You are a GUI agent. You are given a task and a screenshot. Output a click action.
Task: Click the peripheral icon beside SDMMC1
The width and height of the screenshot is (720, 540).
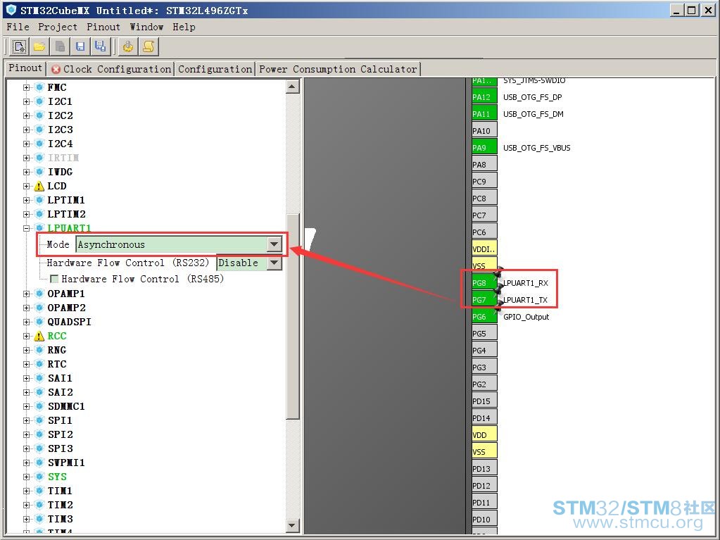(x=39, y=406)
